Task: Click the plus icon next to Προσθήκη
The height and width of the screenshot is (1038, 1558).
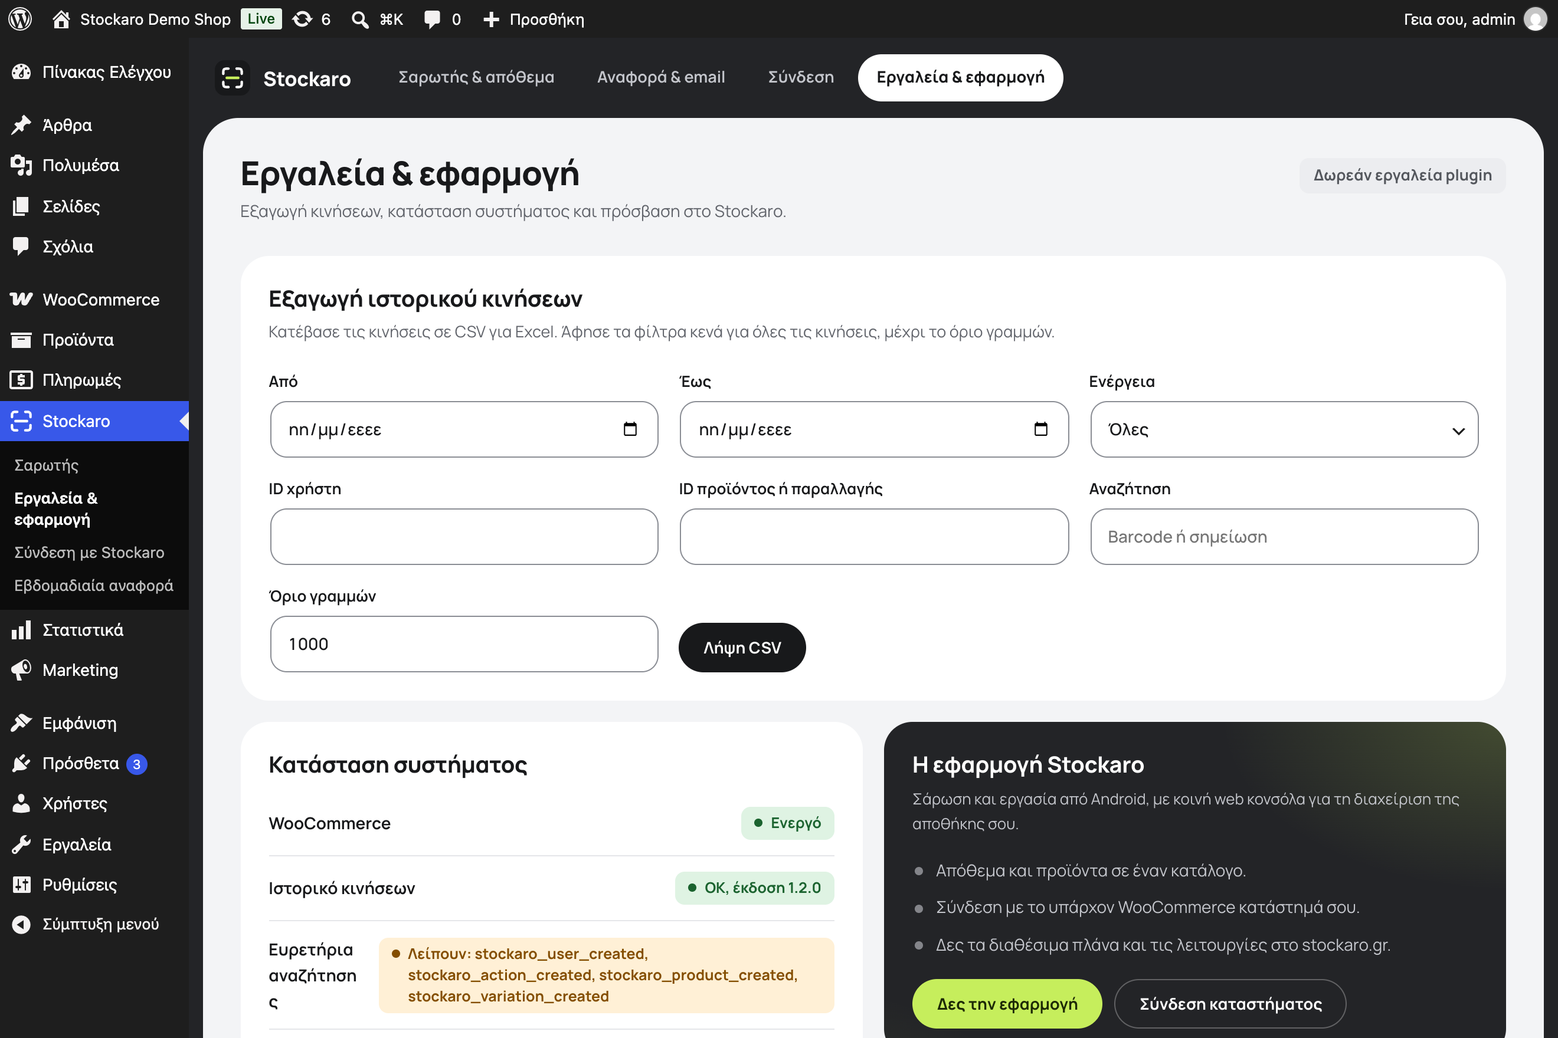Action: (x=491, y=19)
